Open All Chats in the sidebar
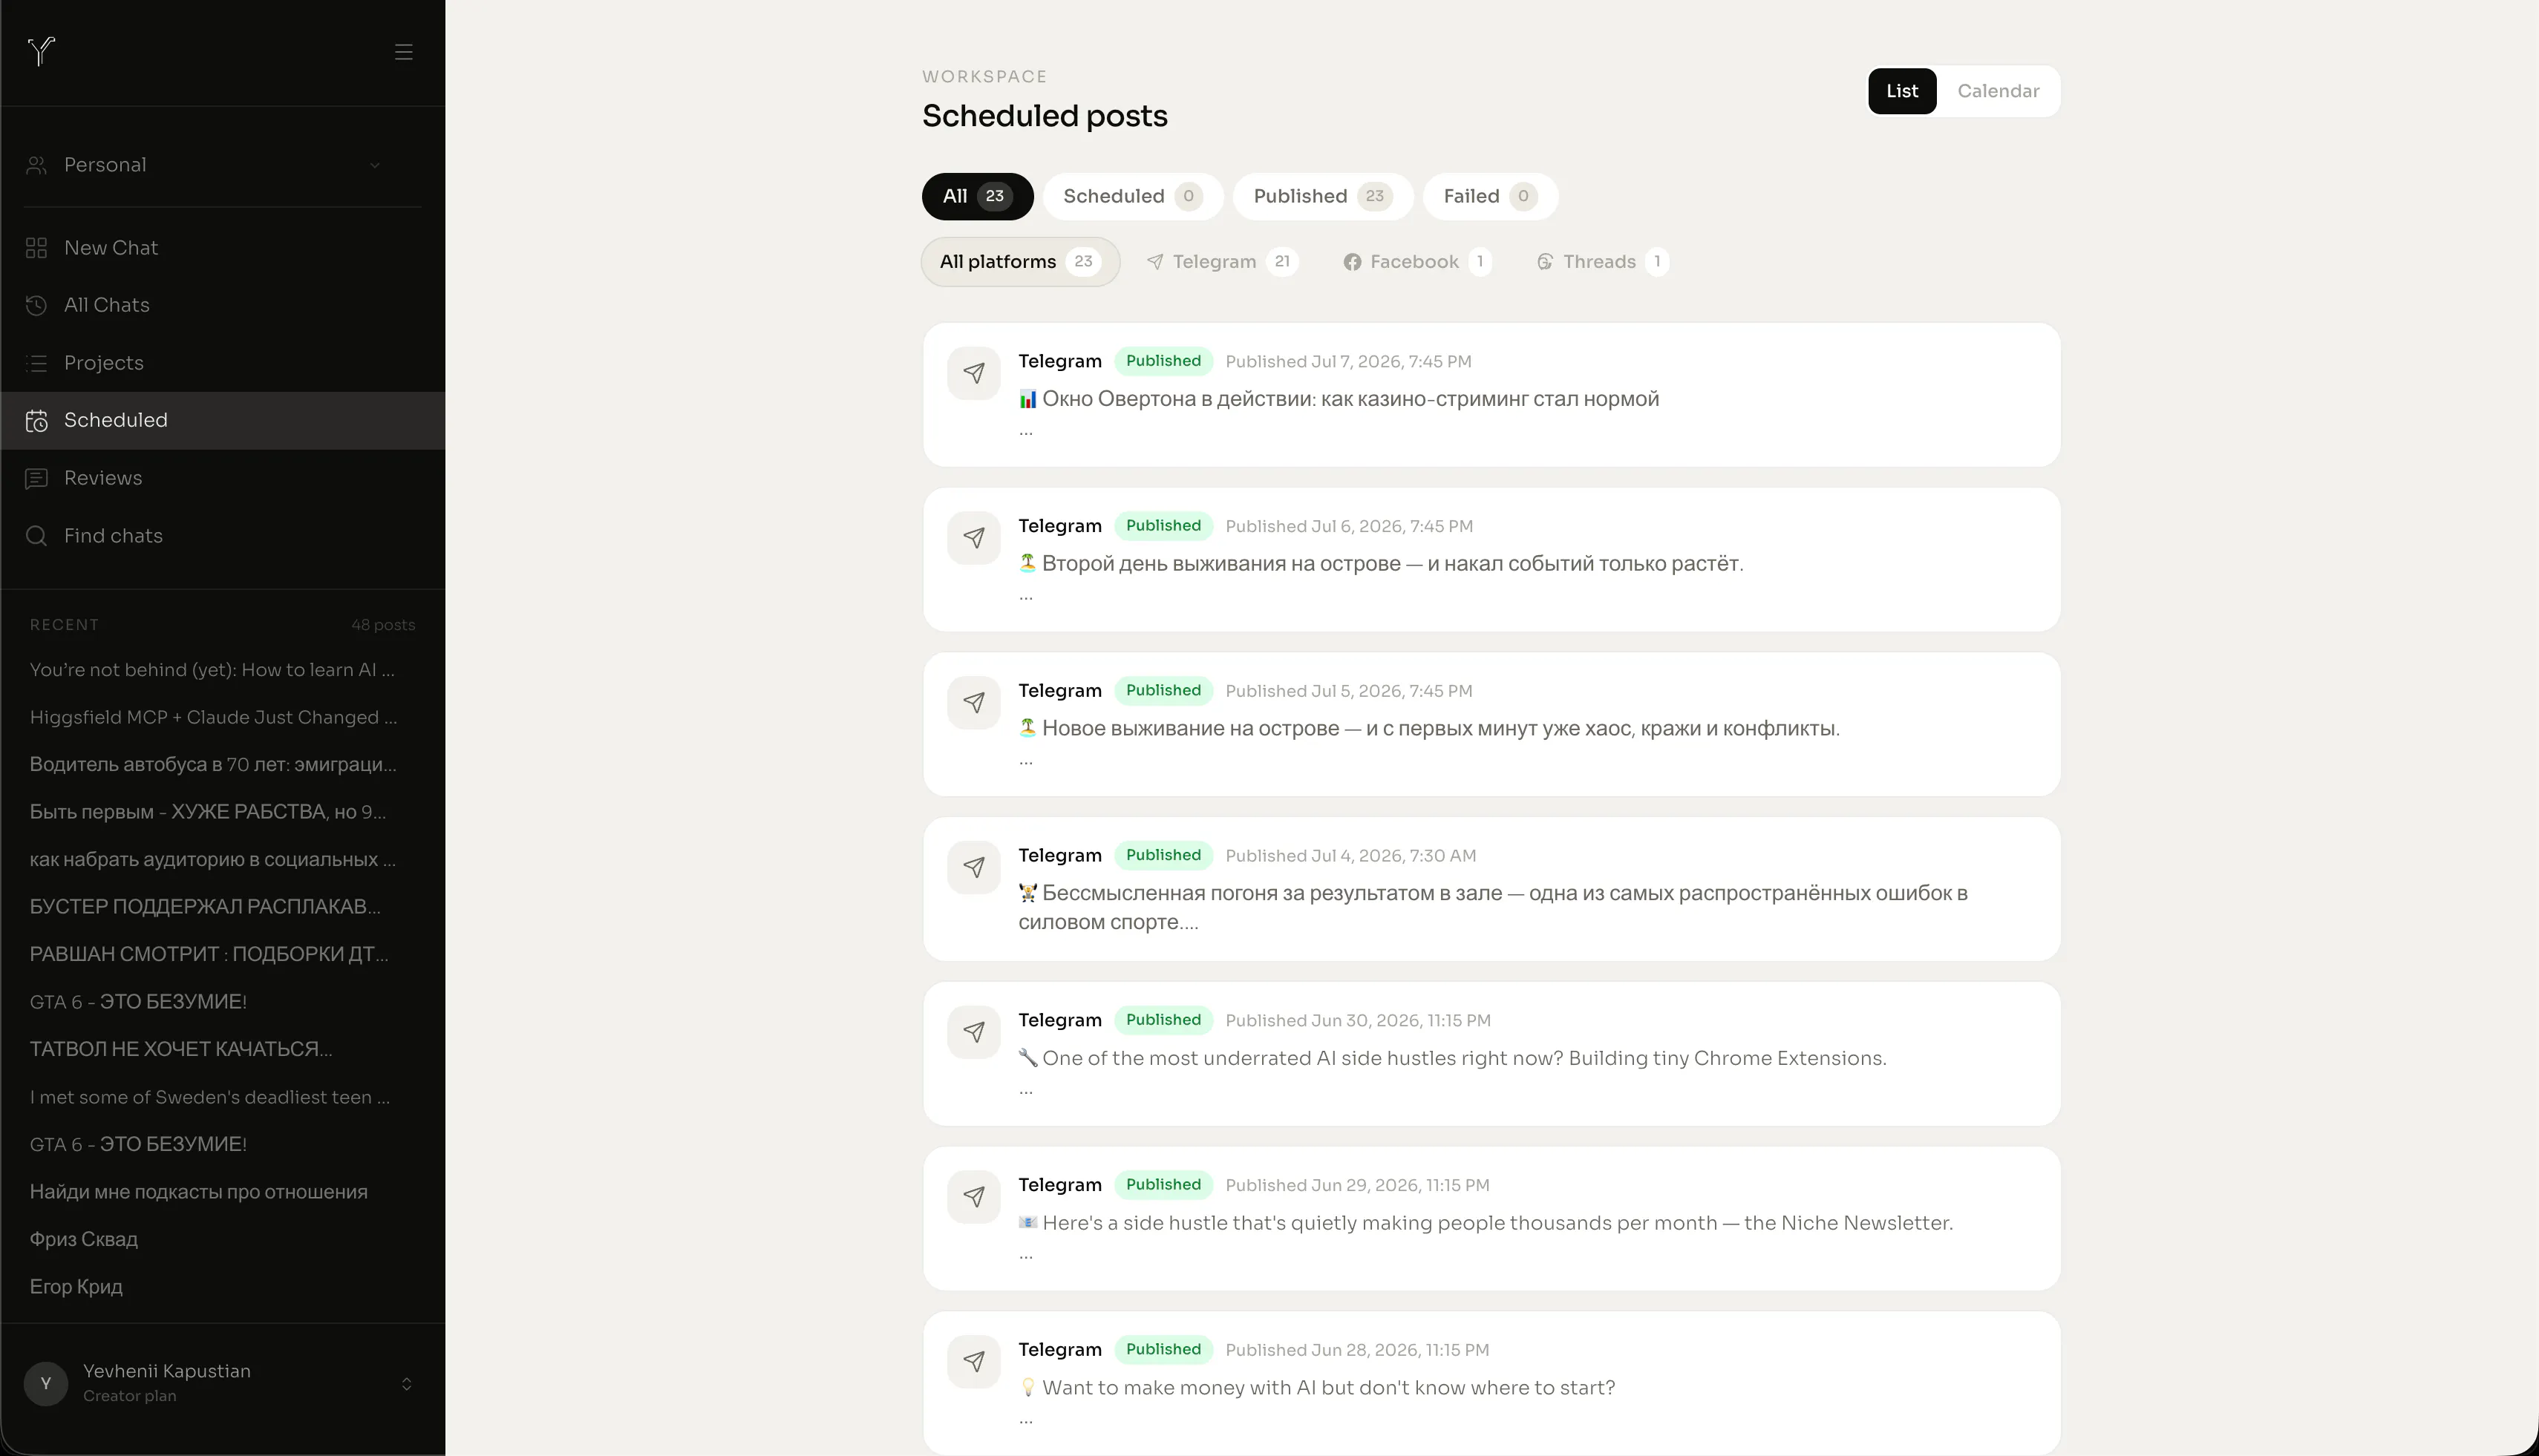Screen dimensions: 2539x1456 pos(222,305)
